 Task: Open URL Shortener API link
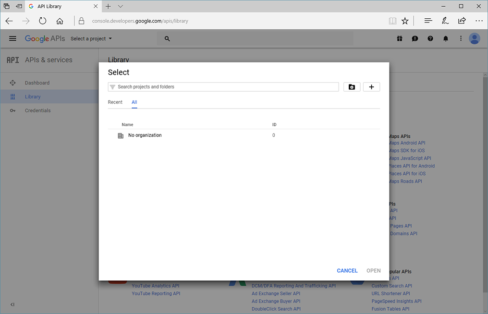coord(390,293)
